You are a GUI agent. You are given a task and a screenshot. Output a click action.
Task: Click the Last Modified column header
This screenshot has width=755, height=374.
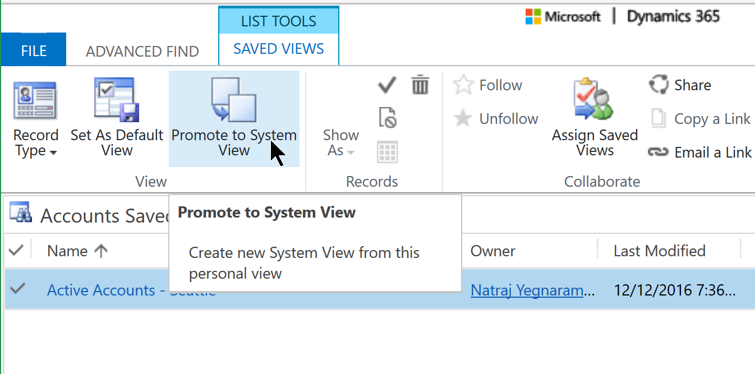click(x=659, y=251)
